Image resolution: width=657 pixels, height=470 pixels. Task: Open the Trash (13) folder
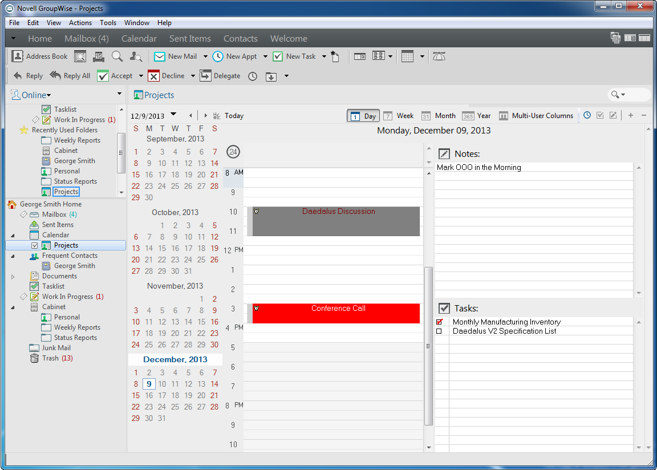coord(51,358)
